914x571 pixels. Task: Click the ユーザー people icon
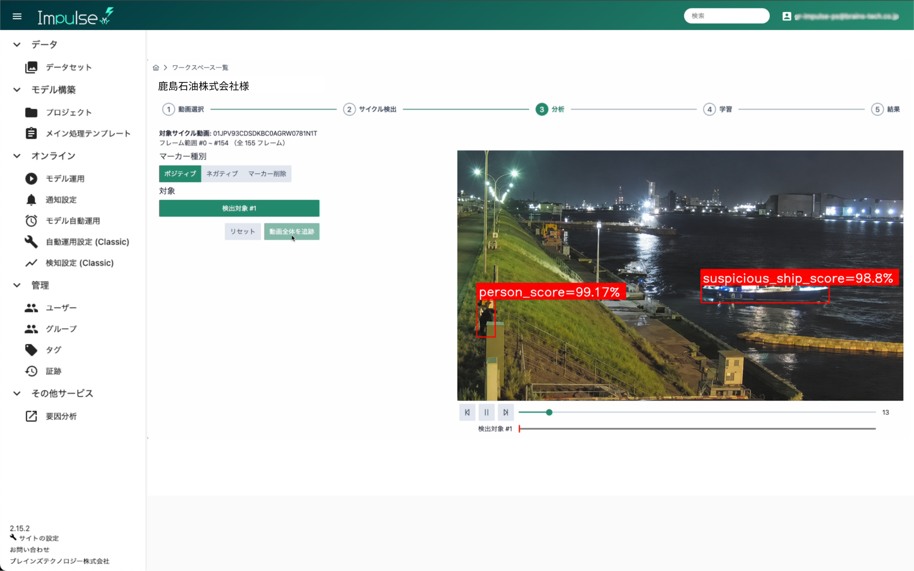31,308
